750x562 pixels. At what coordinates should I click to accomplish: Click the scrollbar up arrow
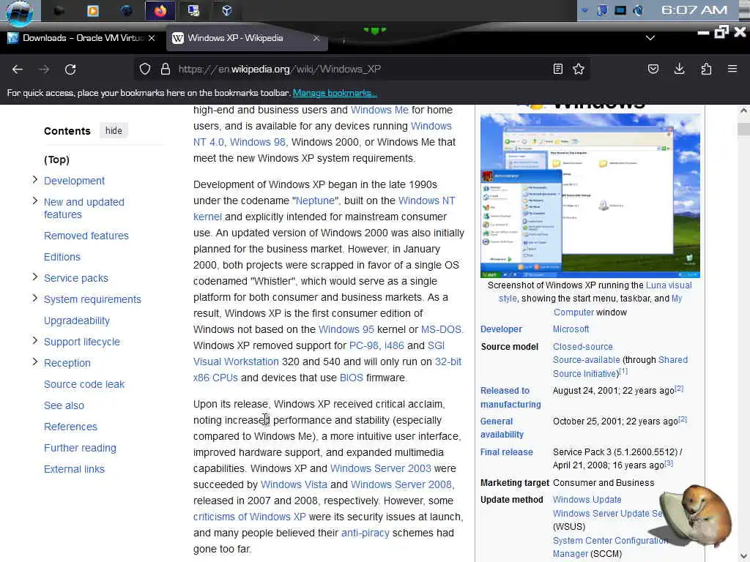pyautogui.click(x=743, y=110)
